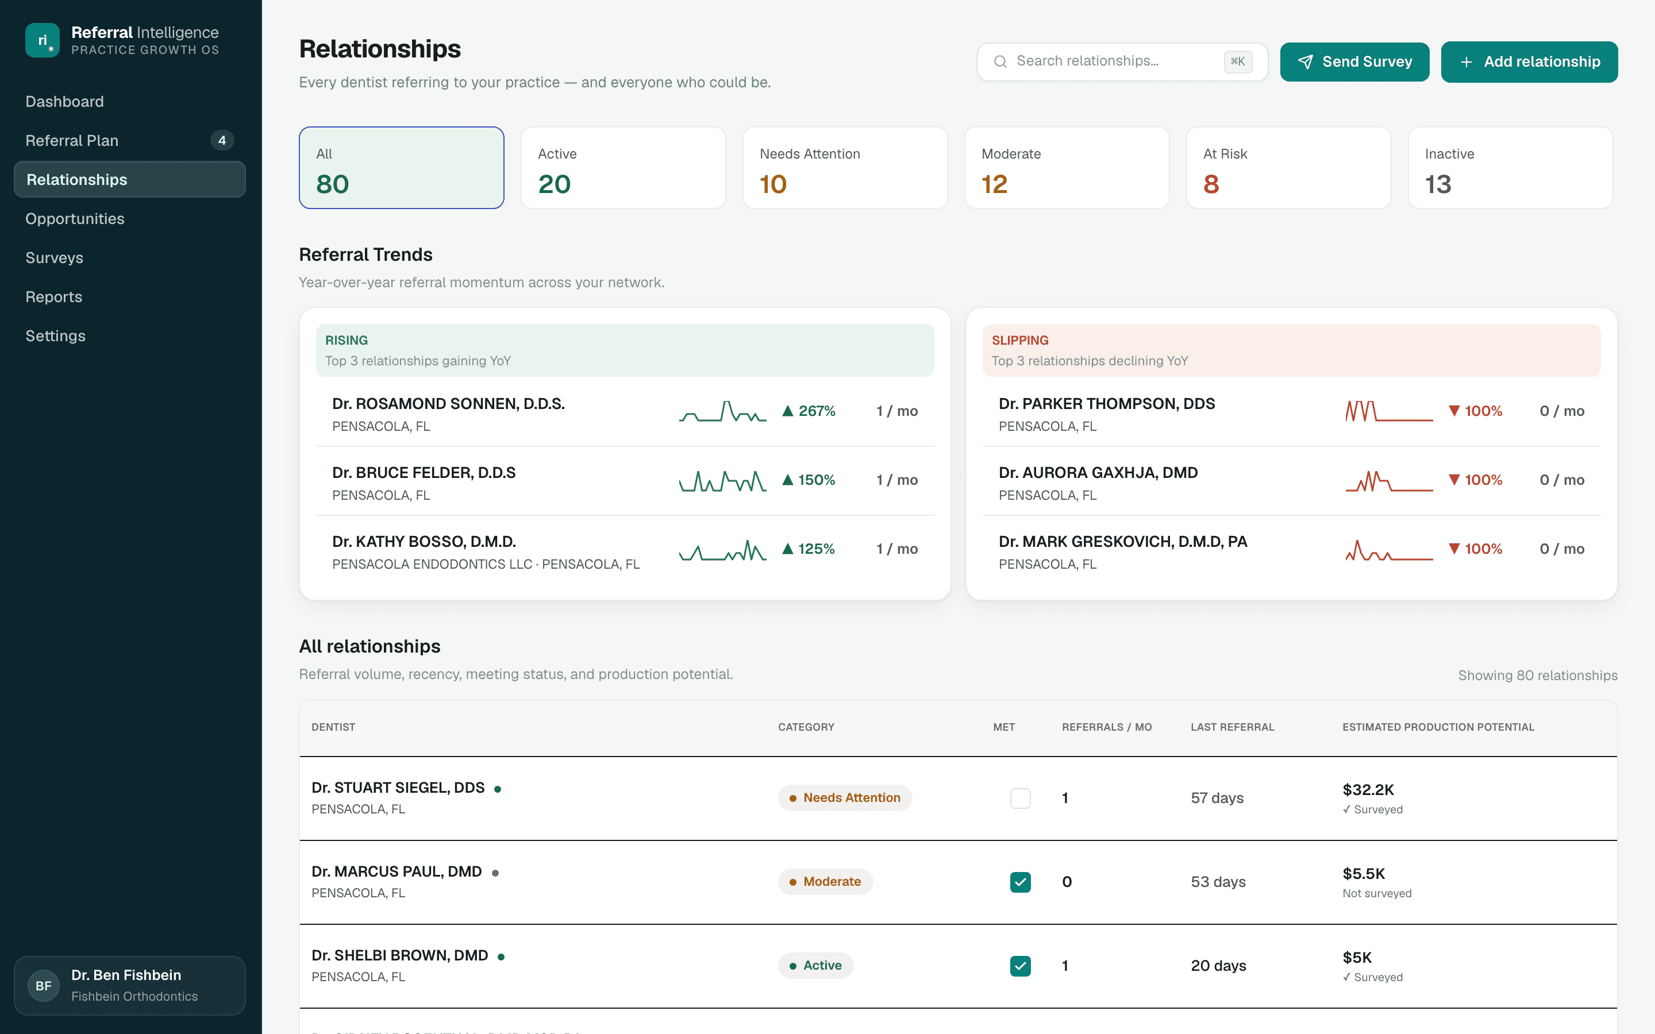Click the Referral Plan badge showing 4
Image resolution: width=1655 pixels, height=1034 pixels.
[222, 140]
